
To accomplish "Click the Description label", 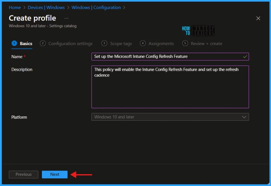I will coord(22,69).
